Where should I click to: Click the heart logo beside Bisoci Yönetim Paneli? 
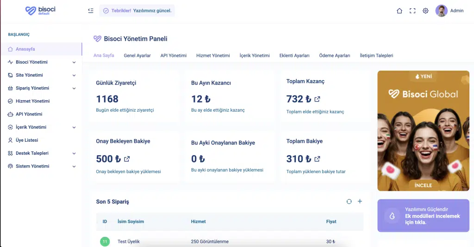click(x=97, y=39)
